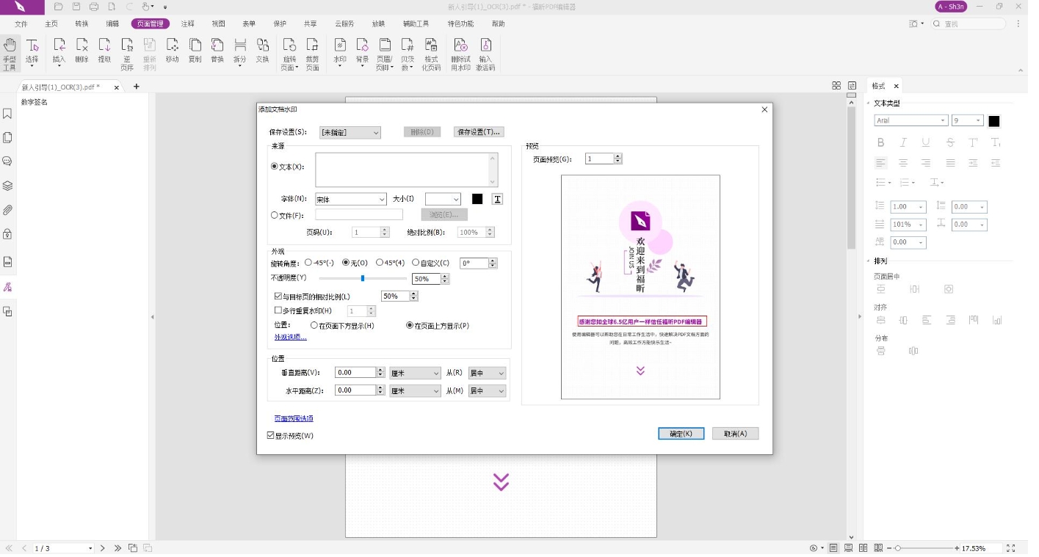Switch to the 注释 ribbon tab
The image size is (1039, 557).
coord(188,23)
